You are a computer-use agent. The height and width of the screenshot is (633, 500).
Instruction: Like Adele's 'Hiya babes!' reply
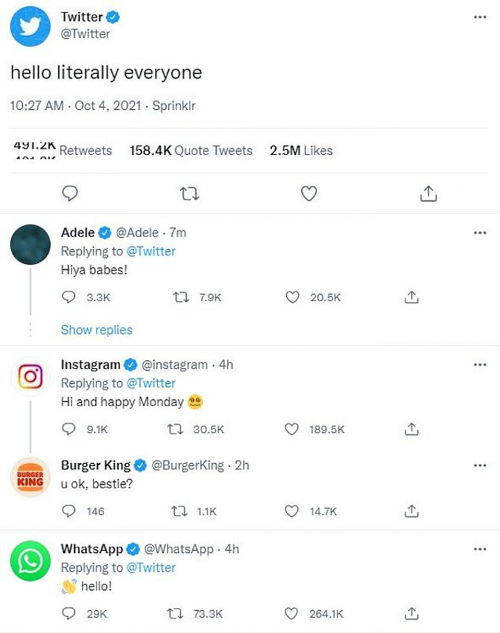tap(293, 297)
